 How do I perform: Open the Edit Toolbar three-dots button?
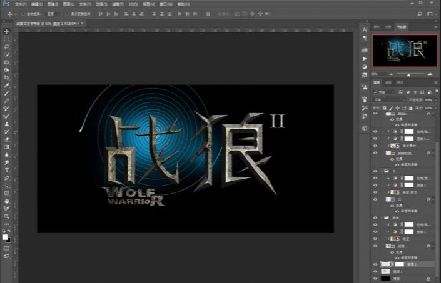(6, 224)
